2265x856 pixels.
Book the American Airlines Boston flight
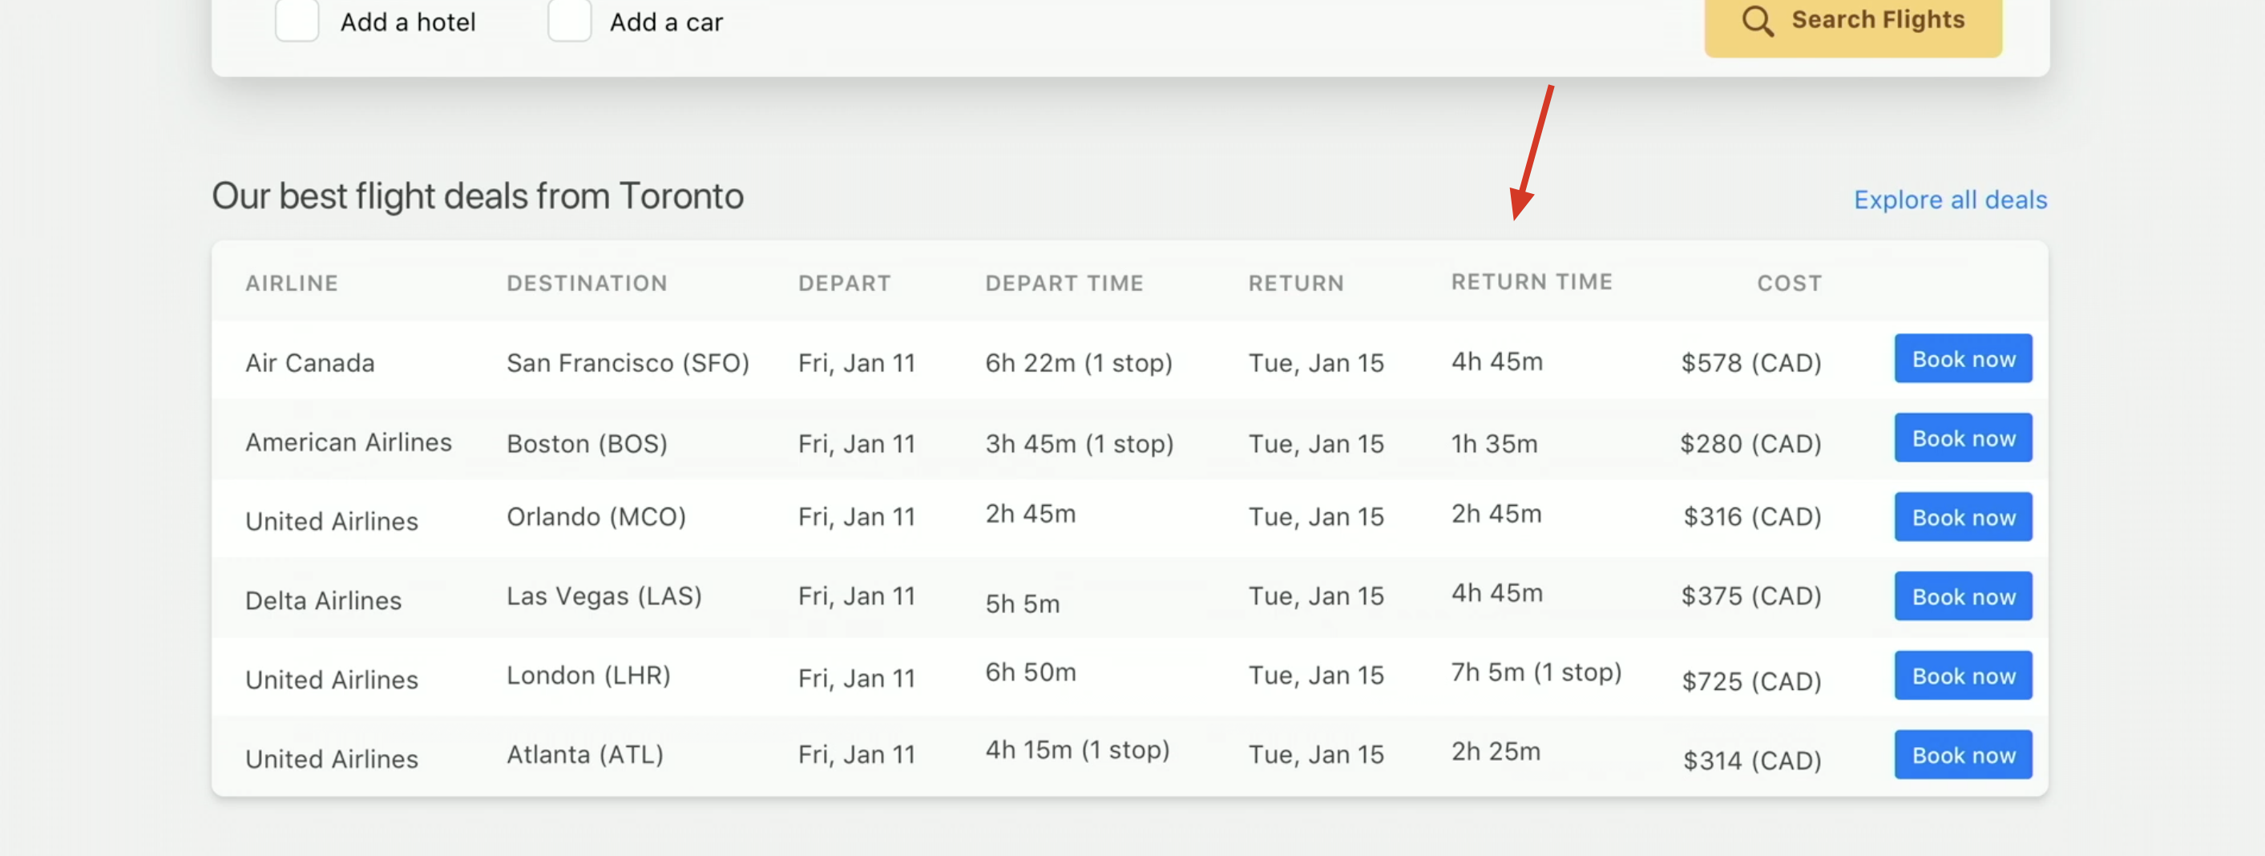tap(1963, 438)
